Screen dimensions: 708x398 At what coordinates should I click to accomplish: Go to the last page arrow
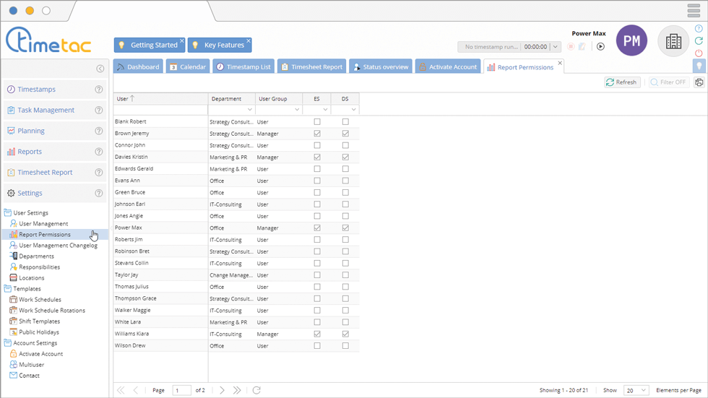[237, 390]
